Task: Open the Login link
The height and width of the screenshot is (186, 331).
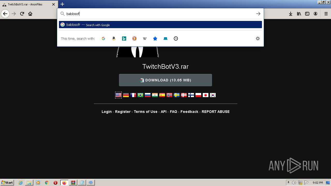Action: pyautogui.click(x=107, y=112)
